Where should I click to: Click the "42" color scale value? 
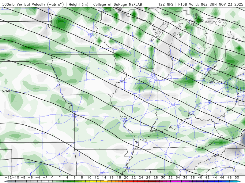pos(207,178)
